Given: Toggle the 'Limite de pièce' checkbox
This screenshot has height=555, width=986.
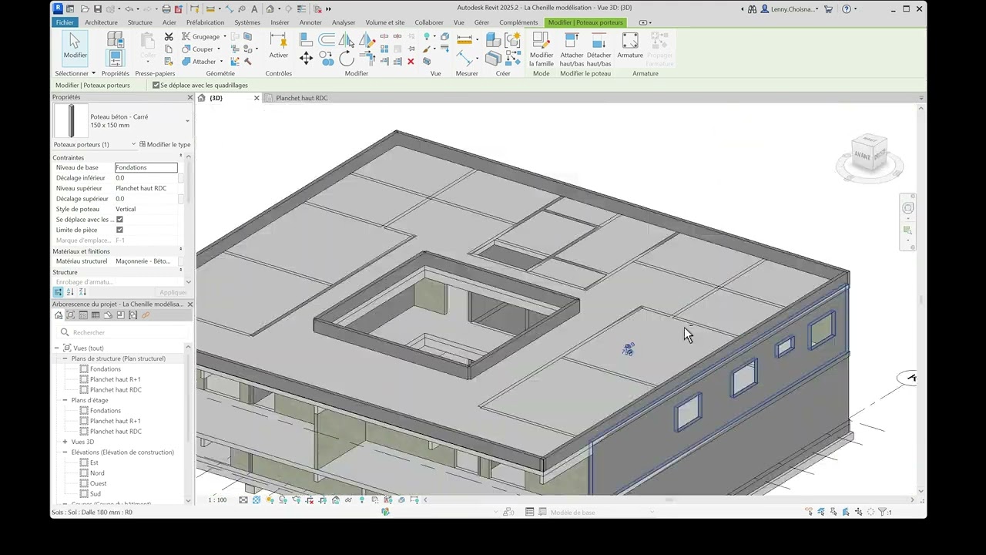Looking at the screenshot, I should tap(119, 230).
